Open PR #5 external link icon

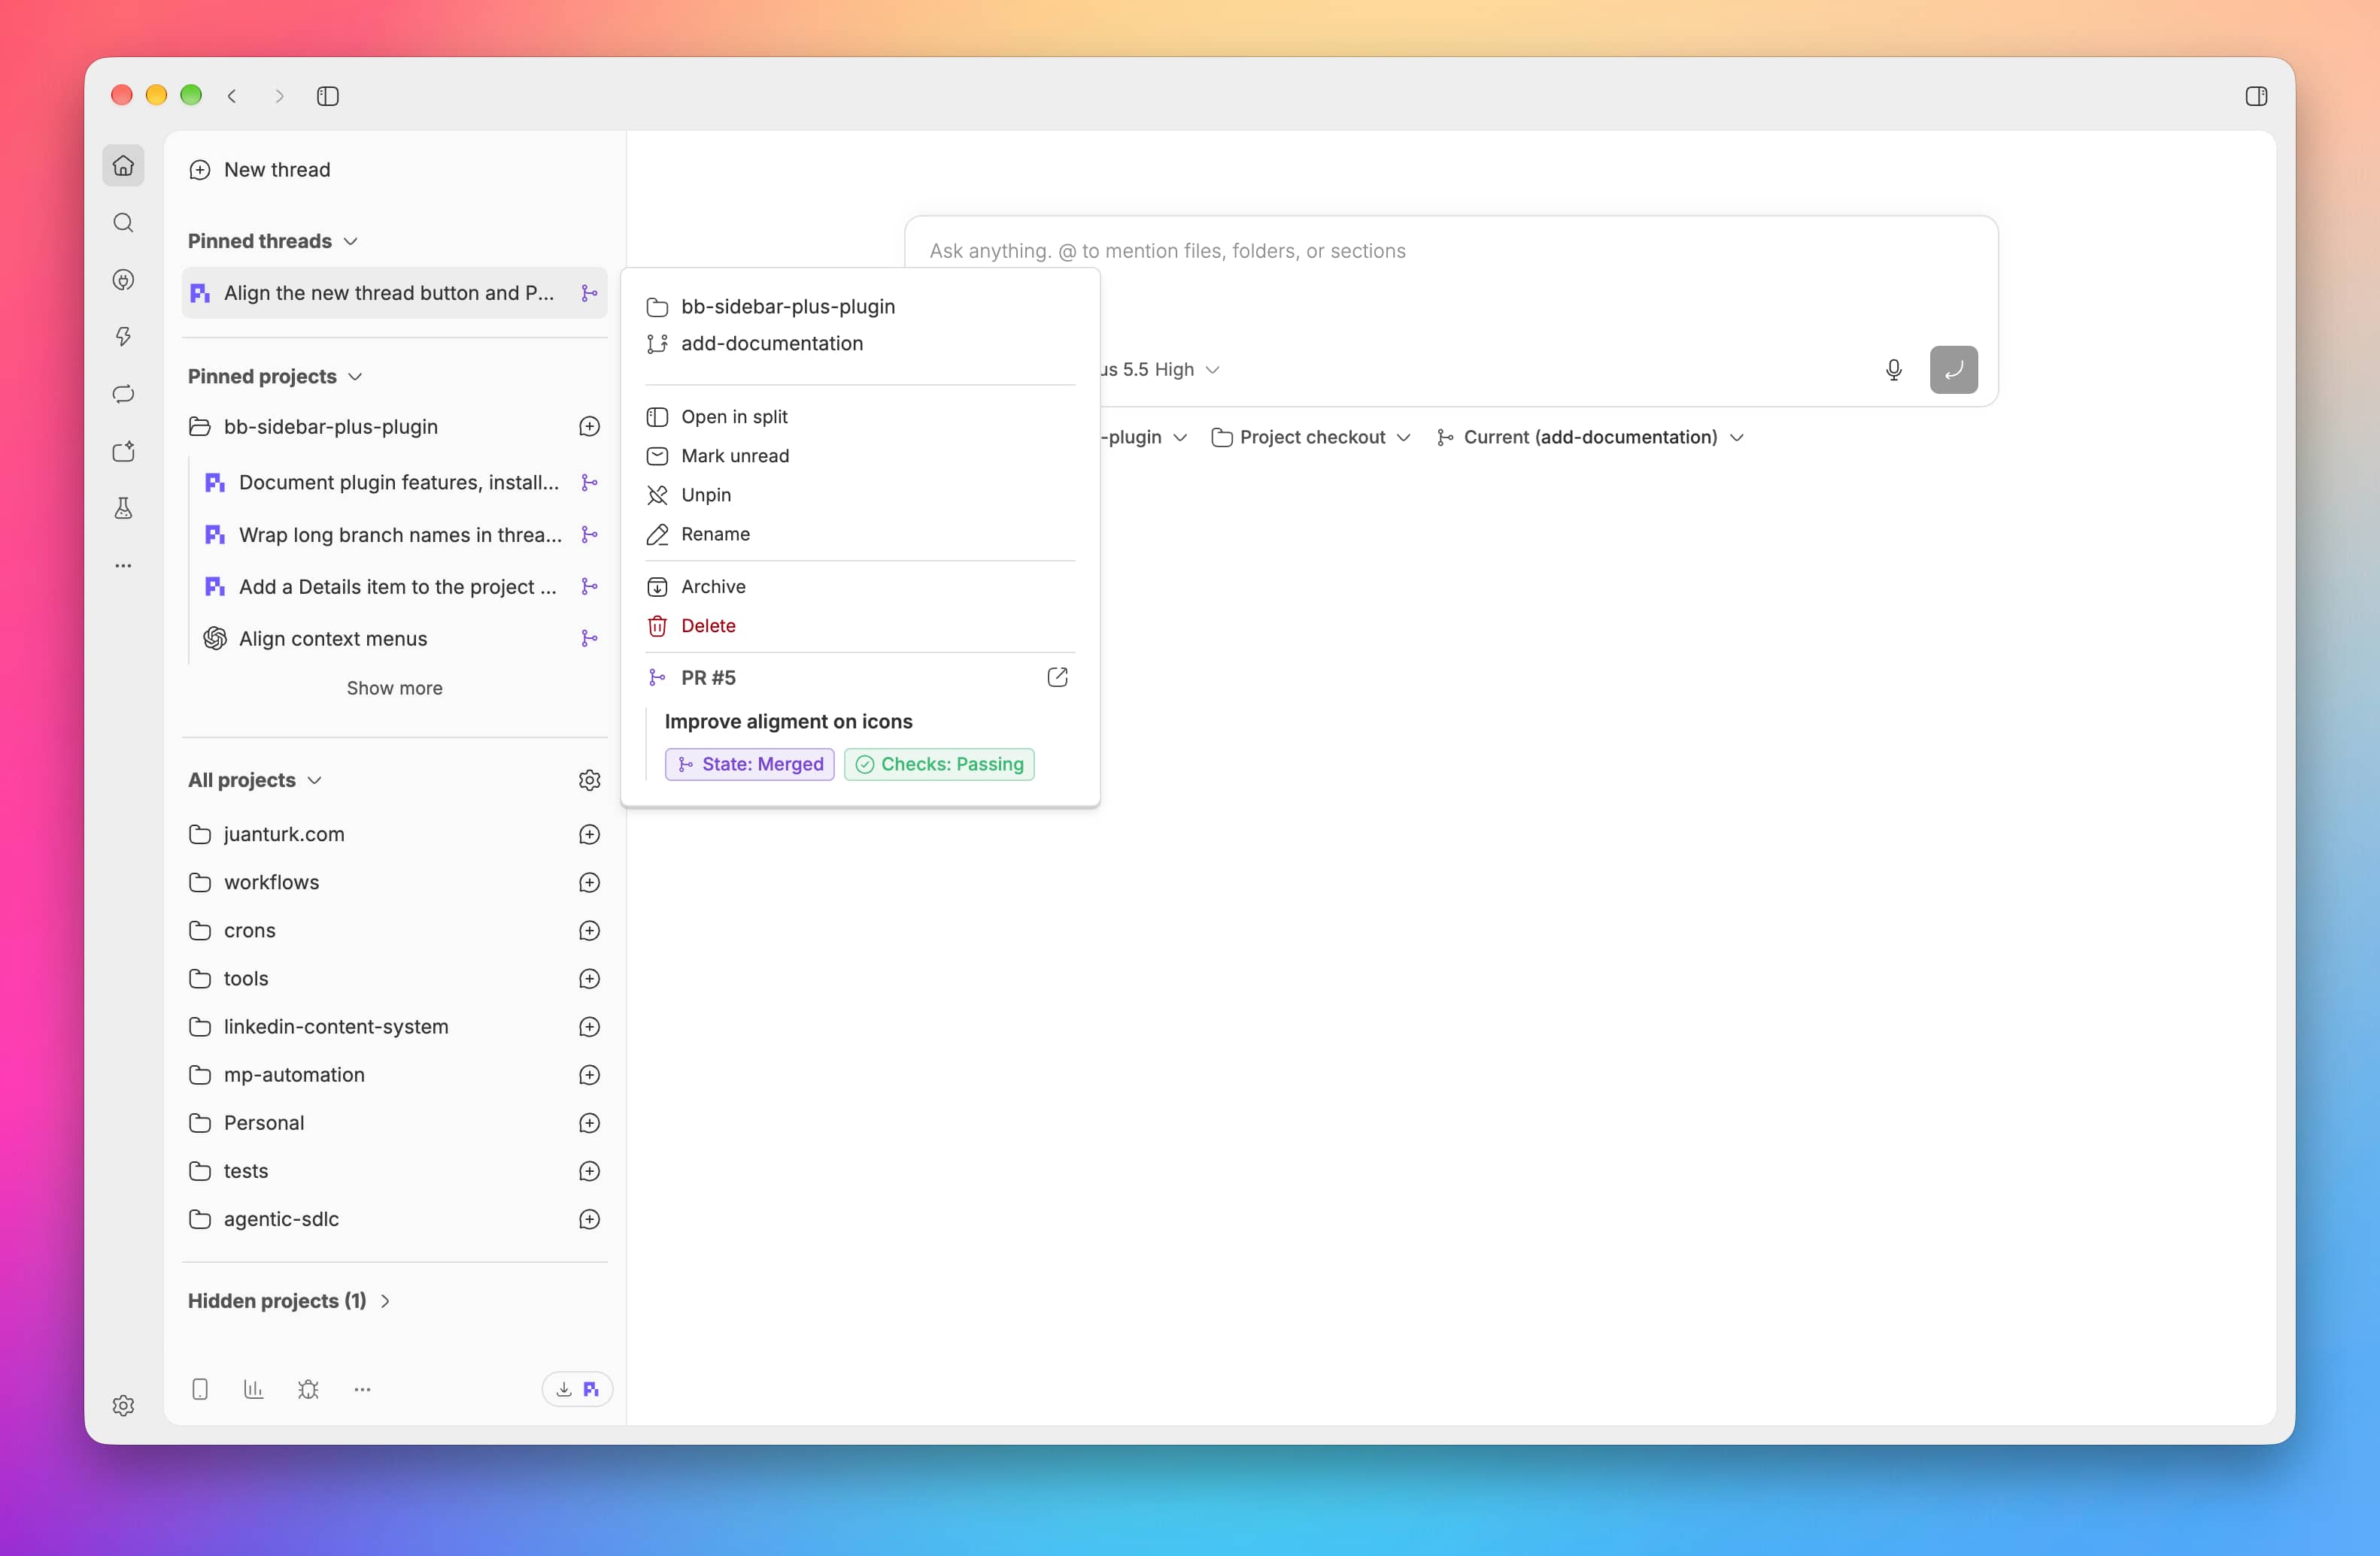click(x=1057, y=677)
